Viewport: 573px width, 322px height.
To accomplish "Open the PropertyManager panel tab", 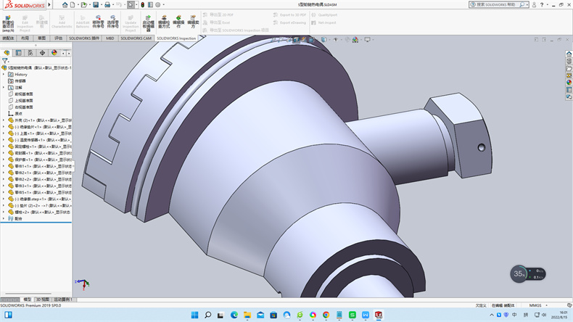I will (19, 53).
